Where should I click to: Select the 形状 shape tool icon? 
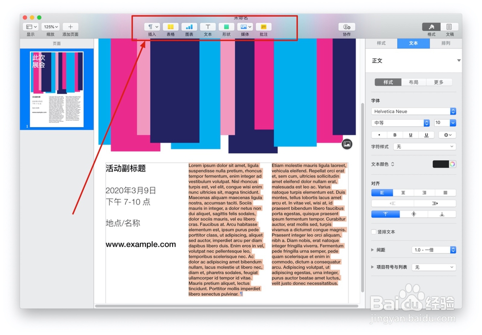226,26
